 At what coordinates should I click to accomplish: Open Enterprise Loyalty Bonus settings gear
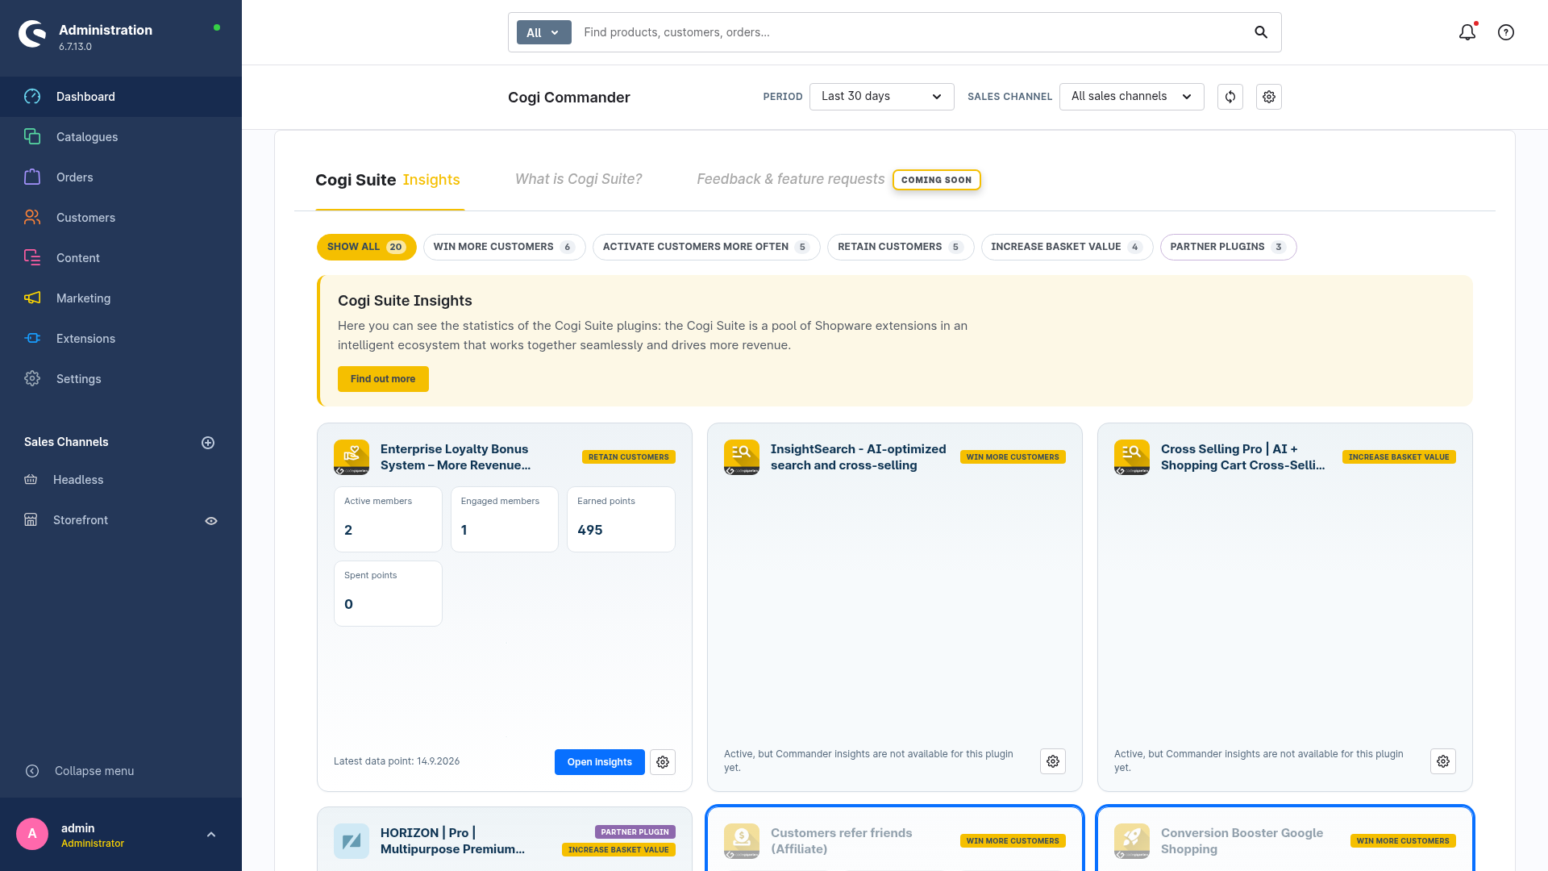663,762
